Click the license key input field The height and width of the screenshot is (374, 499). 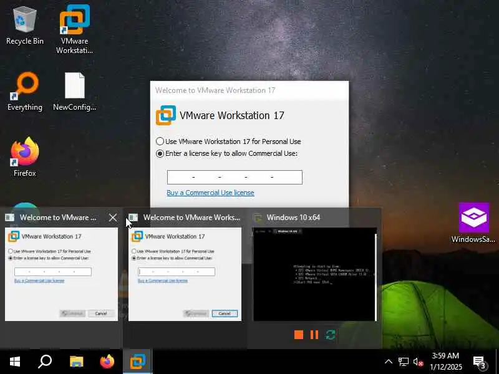click(235, 177)
